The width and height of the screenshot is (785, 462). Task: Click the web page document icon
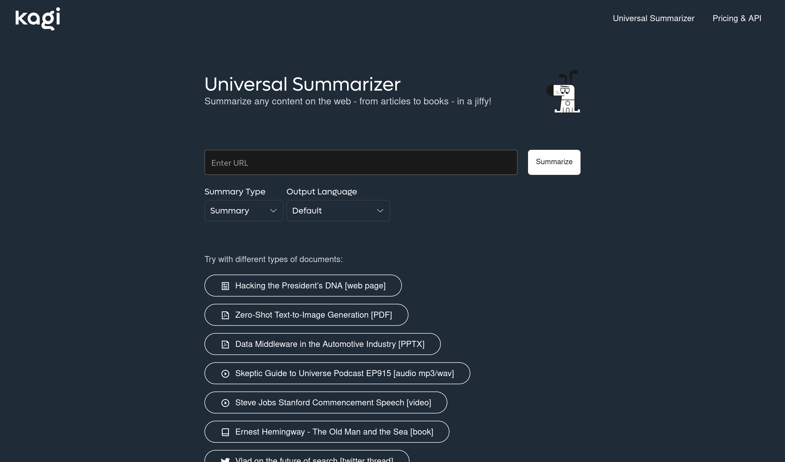point(225,286)
